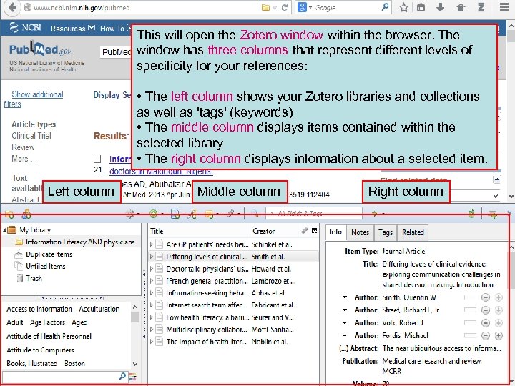Viewport: 515px width, 386px height.
Task: Remove author Smith, Quentin W with minus
Action: click(486, 297)
